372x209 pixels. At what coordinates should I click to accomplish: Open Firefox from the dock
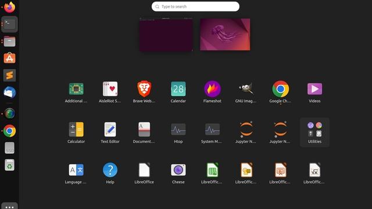coord(9,7)
